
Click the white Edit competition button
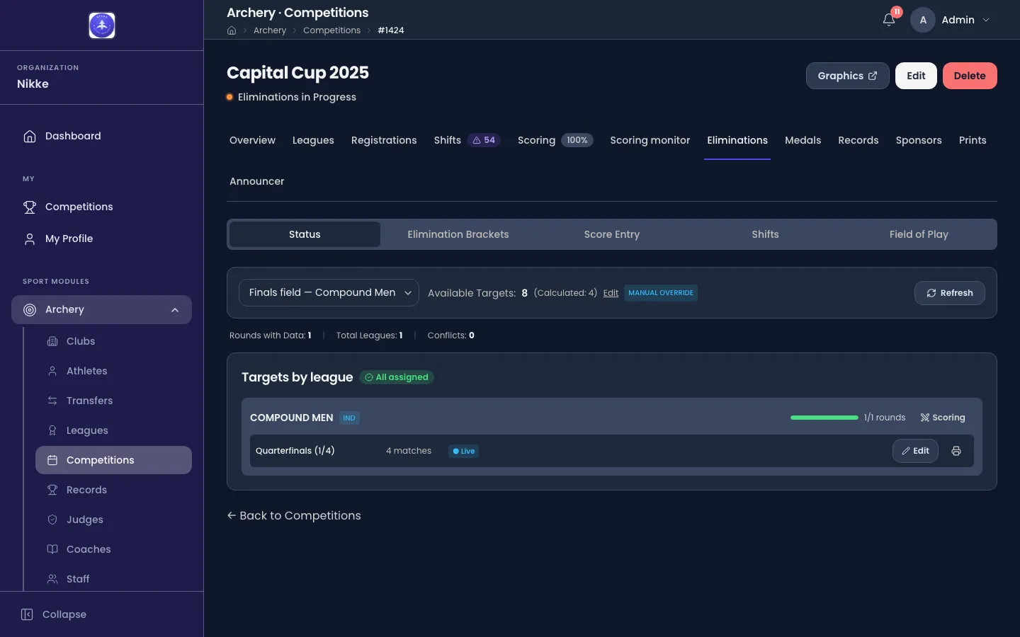click(916, 76)
